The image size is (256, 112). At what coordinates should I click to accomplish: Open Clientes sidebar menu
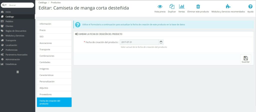click(9, 26)
